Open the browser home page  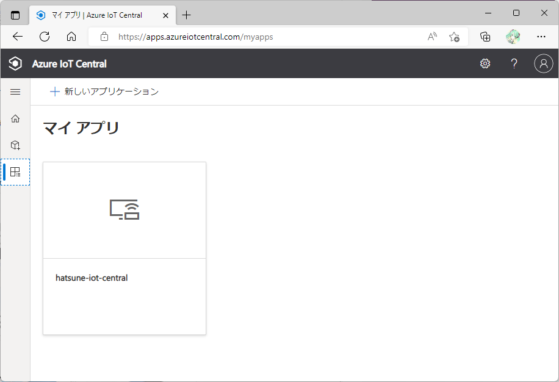coord(71,37)
